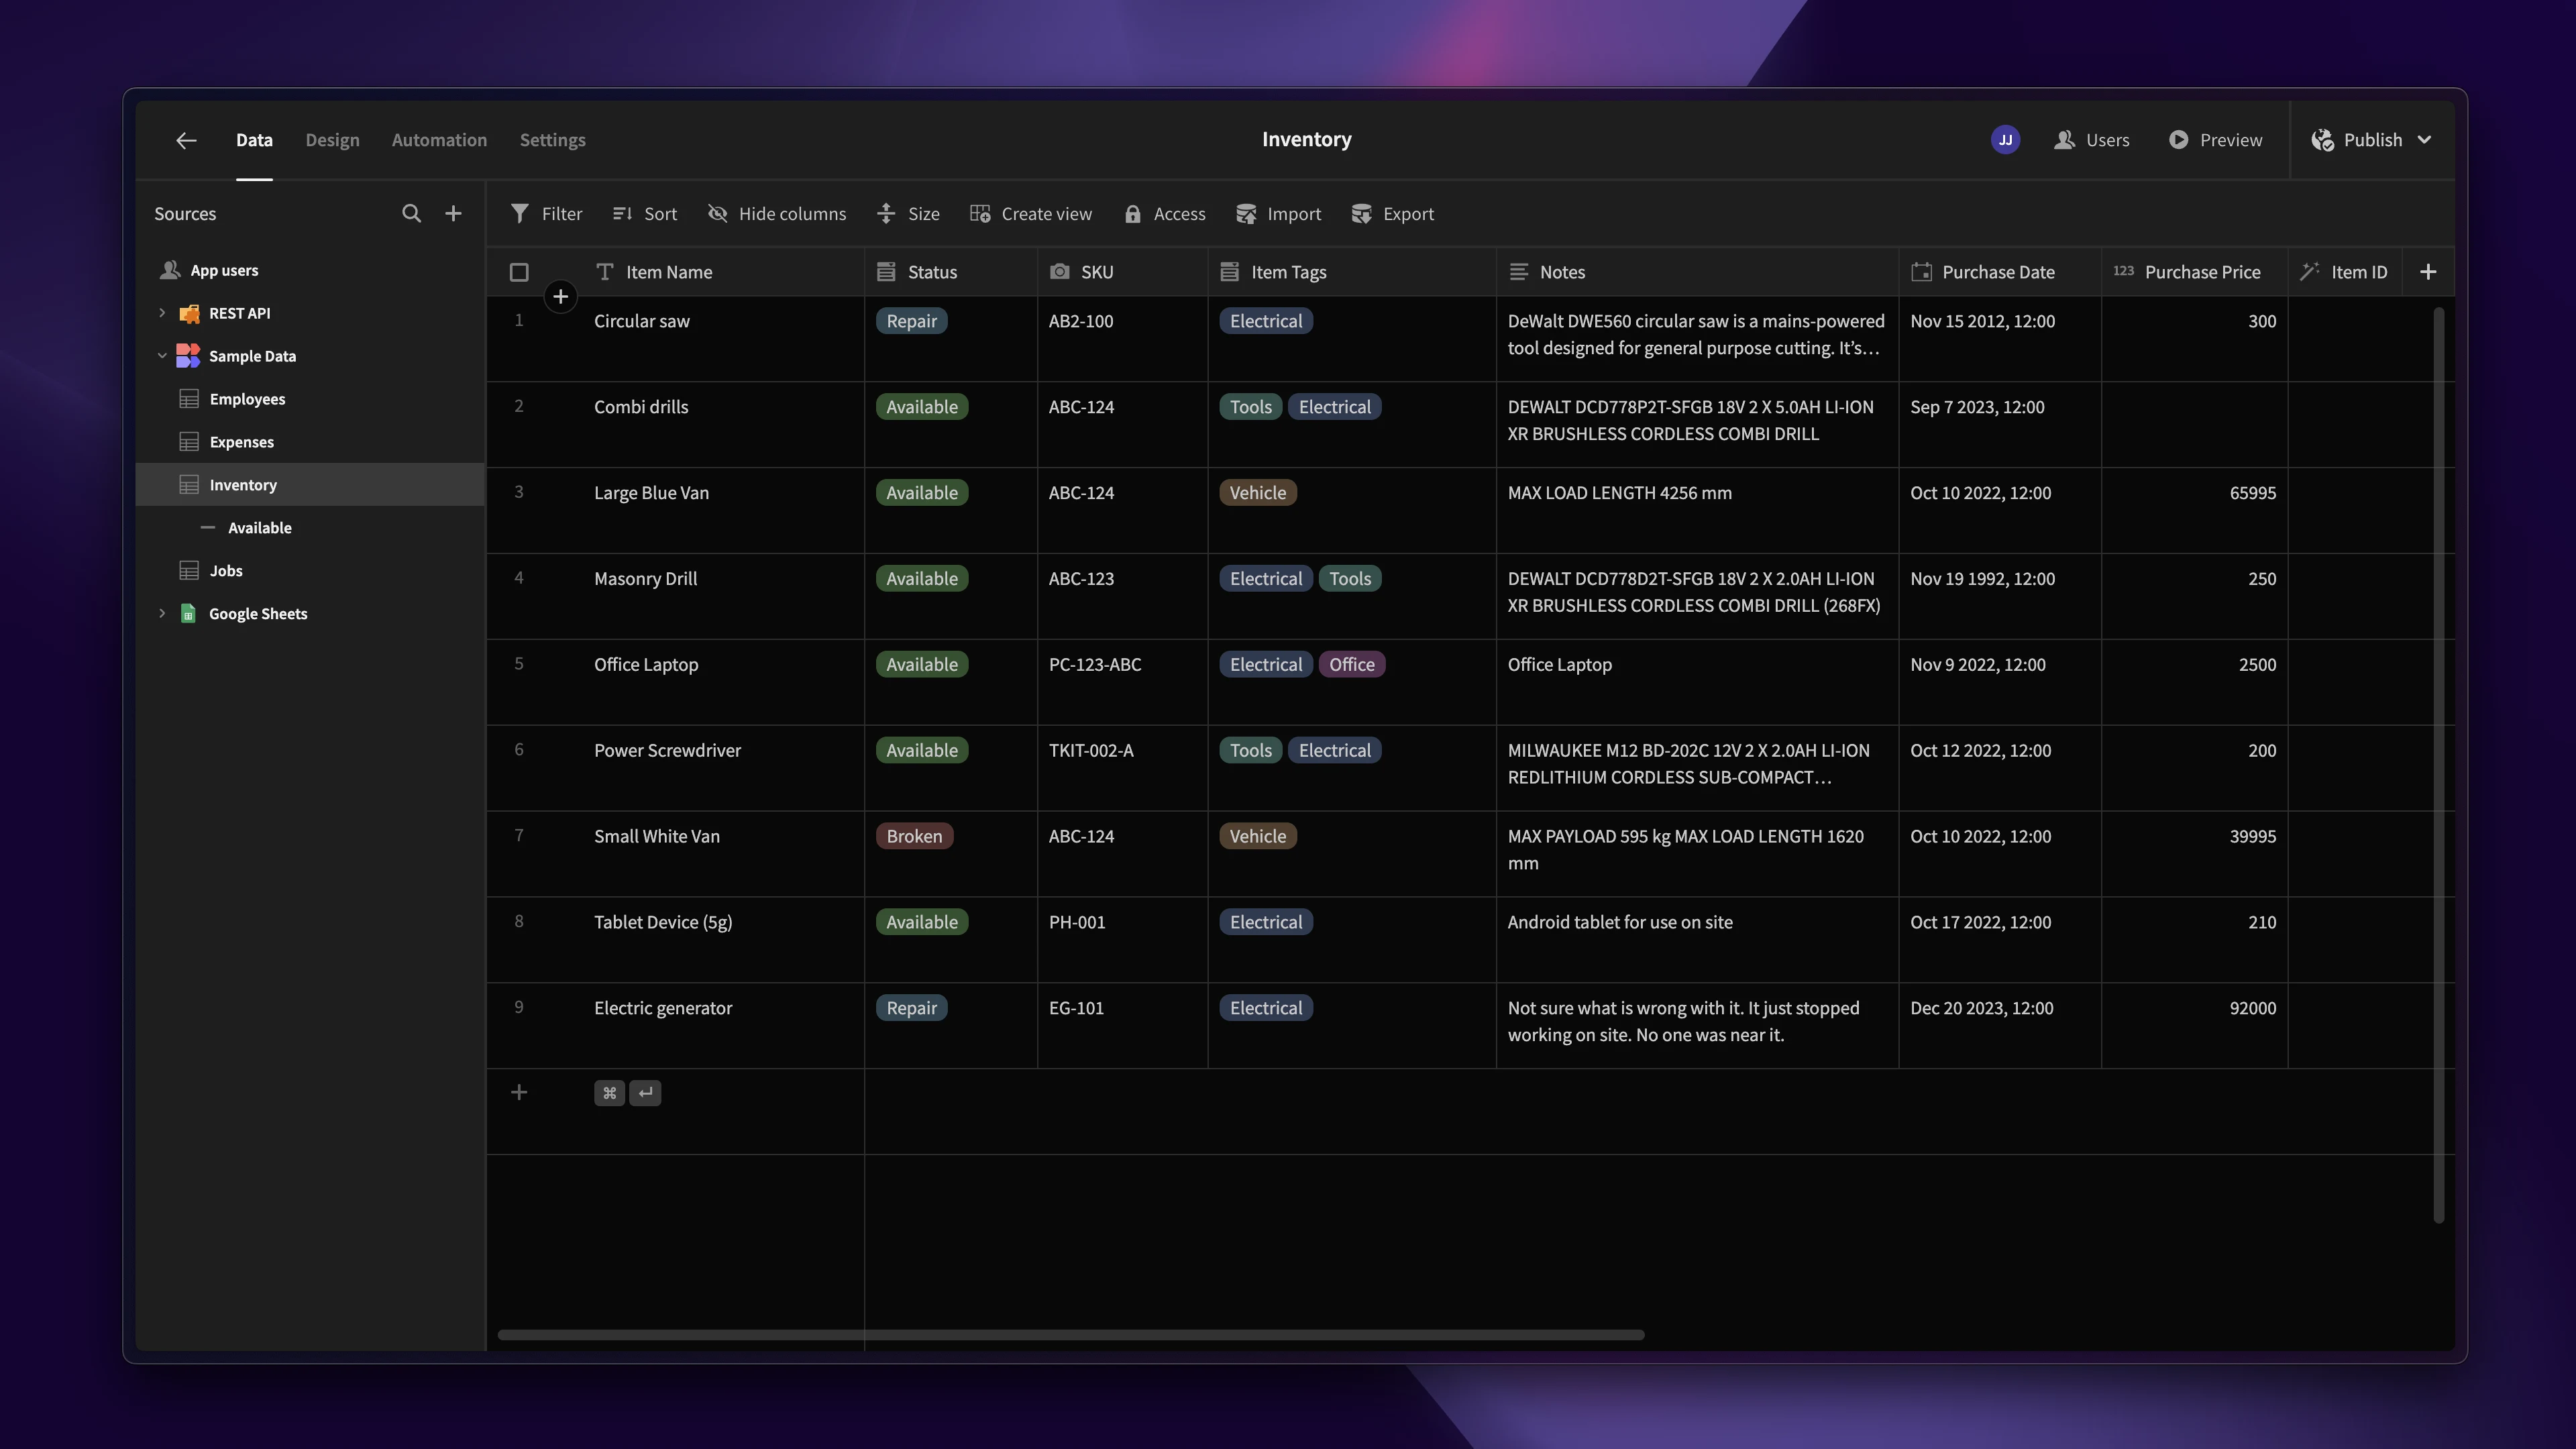Expand the REST API source
Screen dimensions: 2576x1449
(162, 313)
